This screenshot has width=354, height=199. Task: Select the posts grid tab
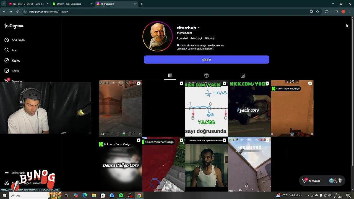[170, 76]
